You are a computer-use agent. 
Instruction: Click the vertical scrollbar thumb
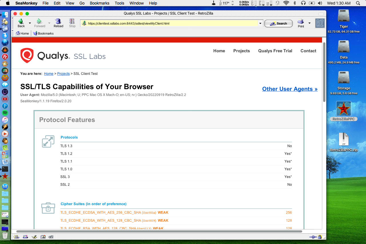pyautogui.click(x=324, y=72)
